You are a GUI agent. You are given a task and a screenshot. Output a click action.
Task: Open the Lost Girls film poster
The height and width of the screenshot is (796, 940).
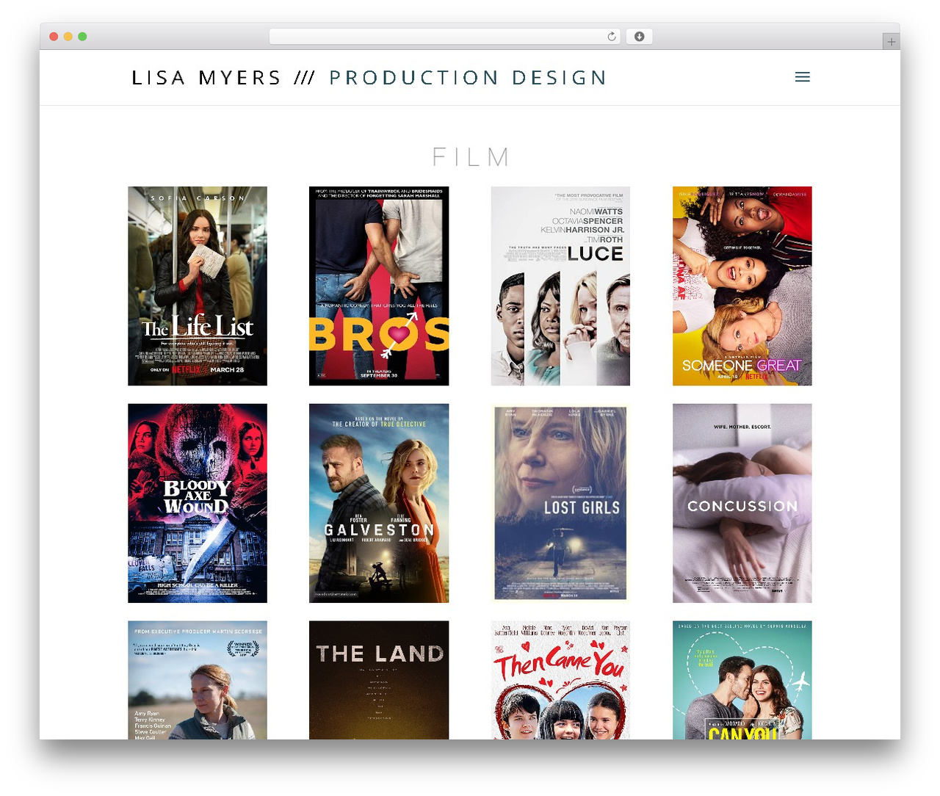[x=560, y=503]
